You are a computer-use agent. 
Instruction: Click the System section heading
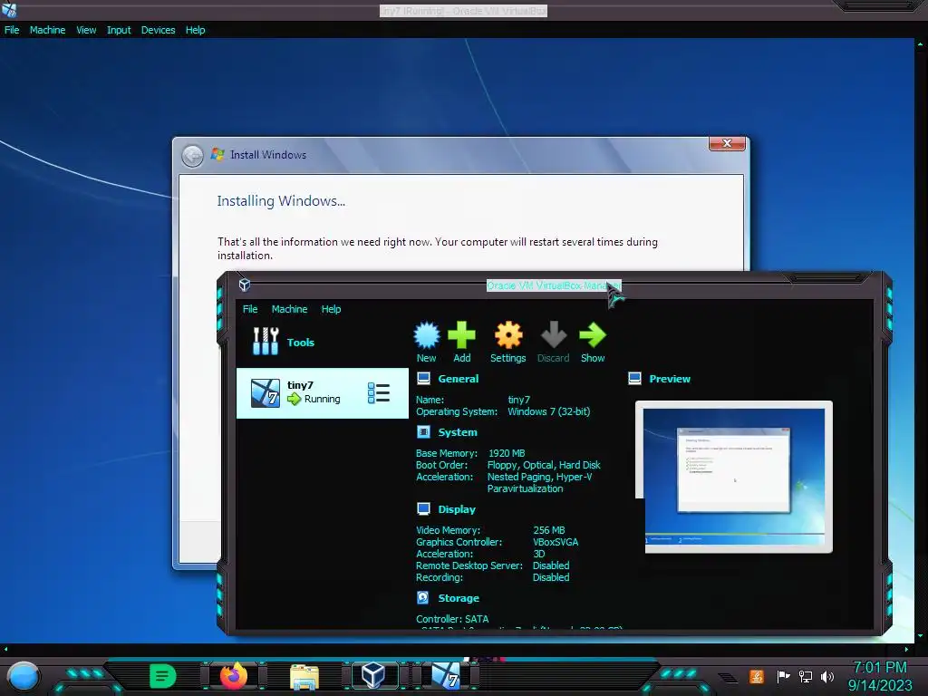click(x=458, y=432)
